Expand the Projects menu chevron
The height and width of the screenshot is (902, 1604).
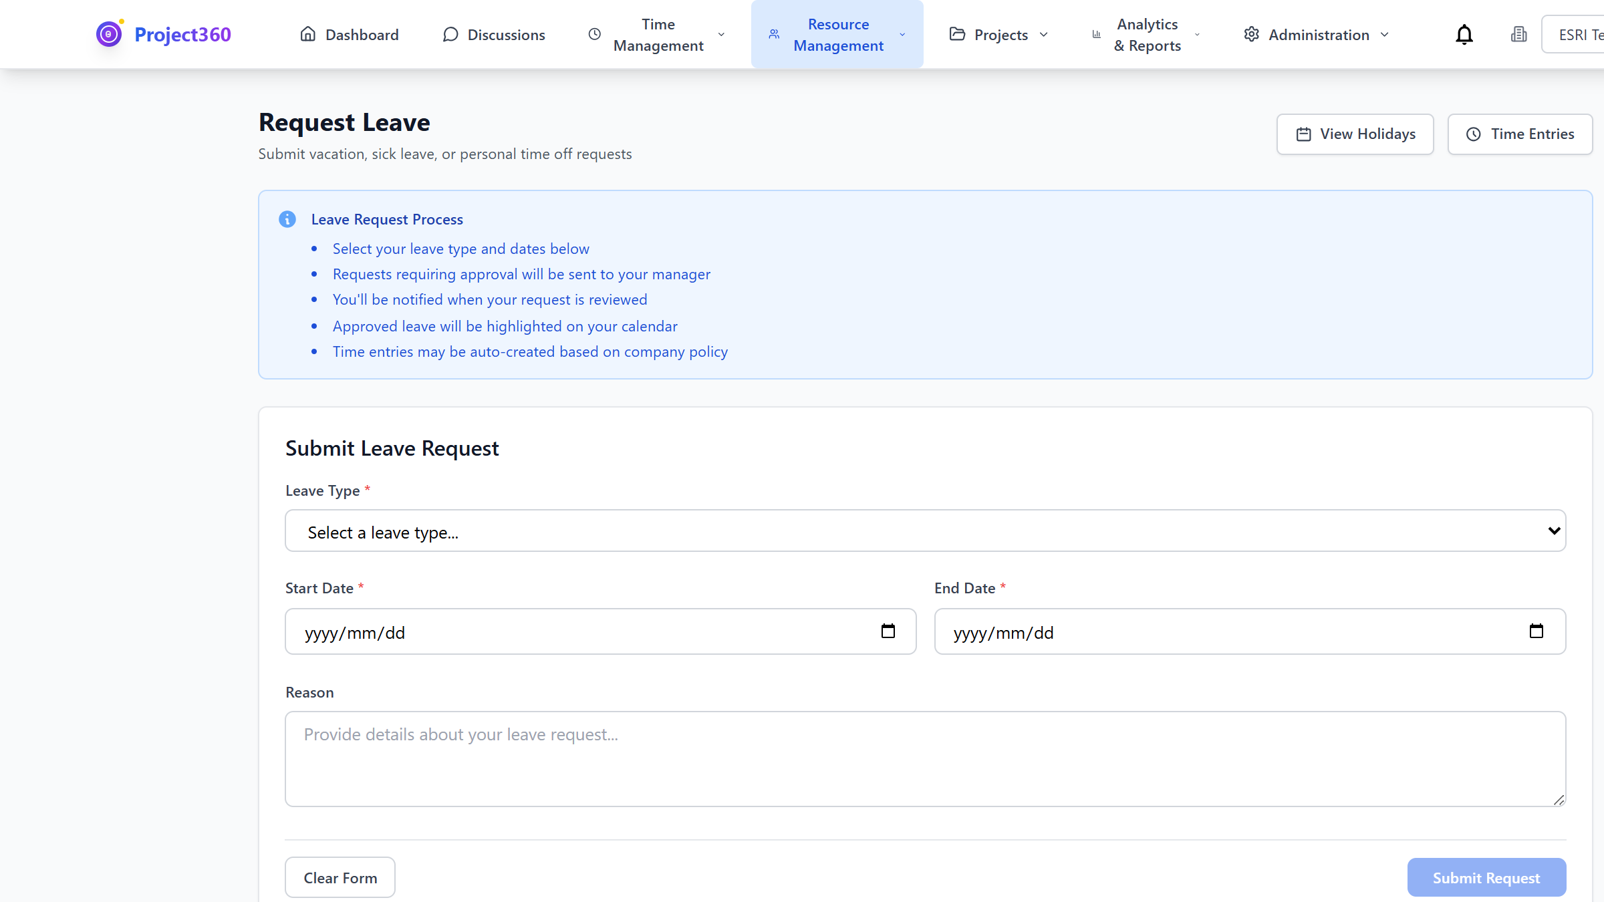tap(1044, 34)
